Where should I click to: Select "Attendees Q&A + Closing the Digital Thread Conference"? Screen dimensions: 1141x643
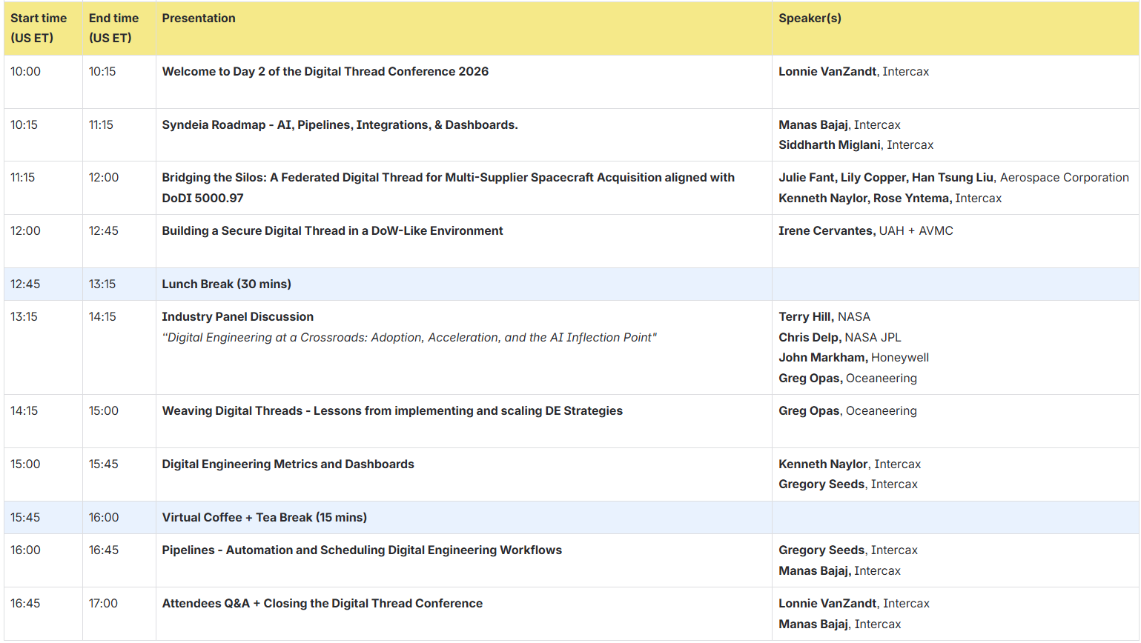coord(323,604)
